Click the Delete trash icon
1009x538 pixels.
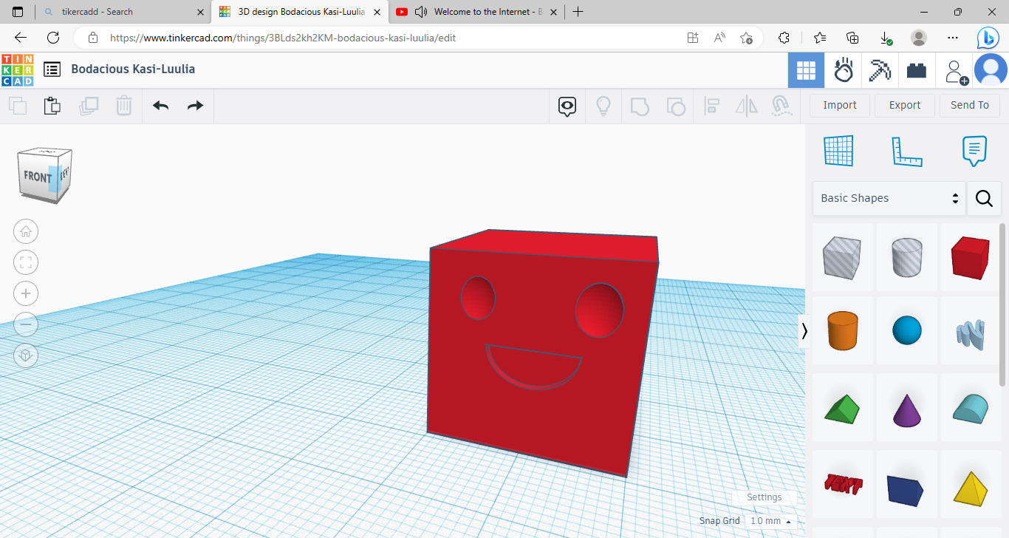[x=124, y=106]
